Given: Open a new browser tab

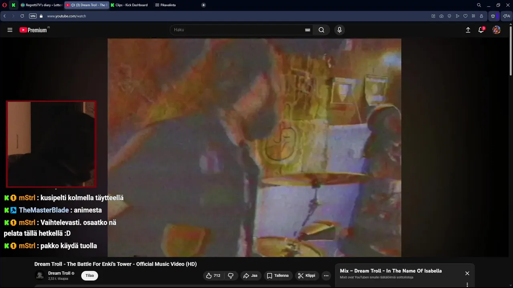Looking at the screenshot, I should point(204,5).
